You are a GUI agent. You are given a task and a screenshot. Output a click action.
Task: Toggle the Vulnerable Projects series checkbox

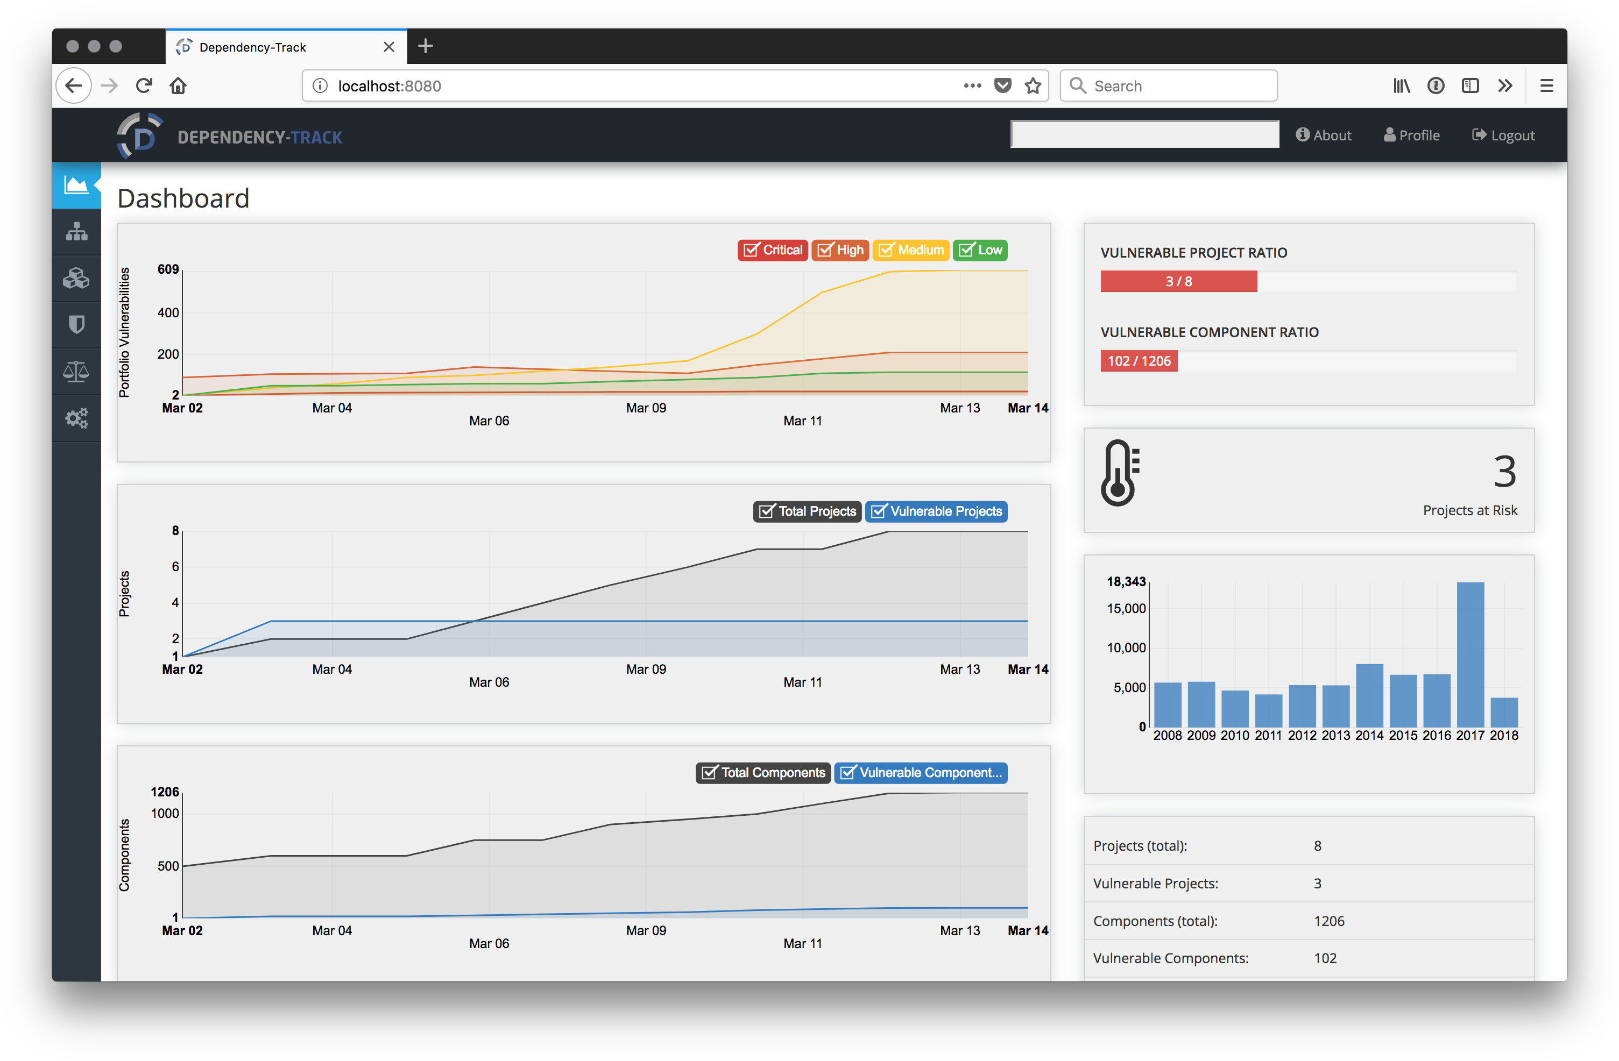[936, 511]
